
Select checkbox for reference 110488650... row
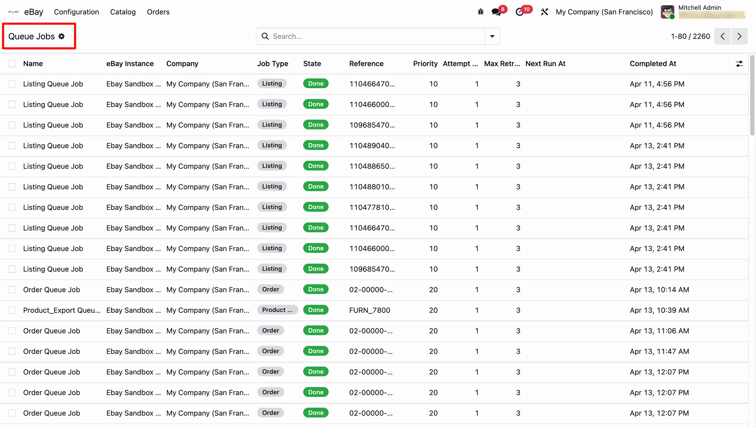tap(12, 166)
